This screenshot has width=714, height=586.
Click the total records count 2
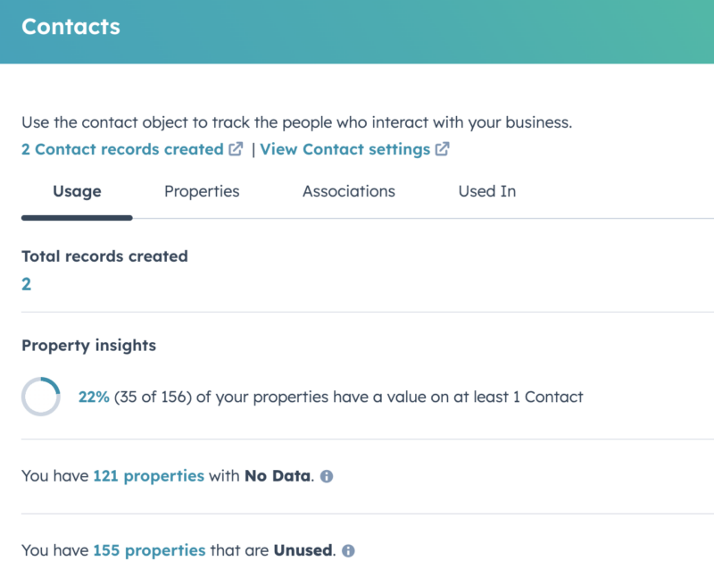pos(27,284)
